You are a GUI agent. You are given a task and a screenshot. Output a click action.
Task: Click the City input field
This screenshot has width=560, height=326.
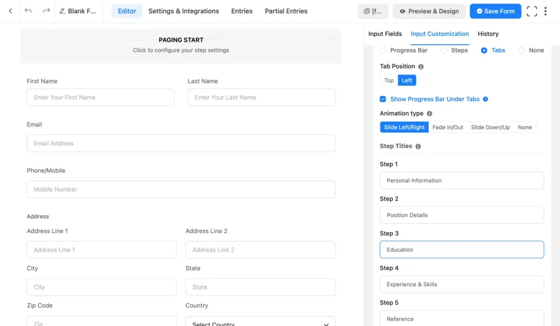click(101, 287)
